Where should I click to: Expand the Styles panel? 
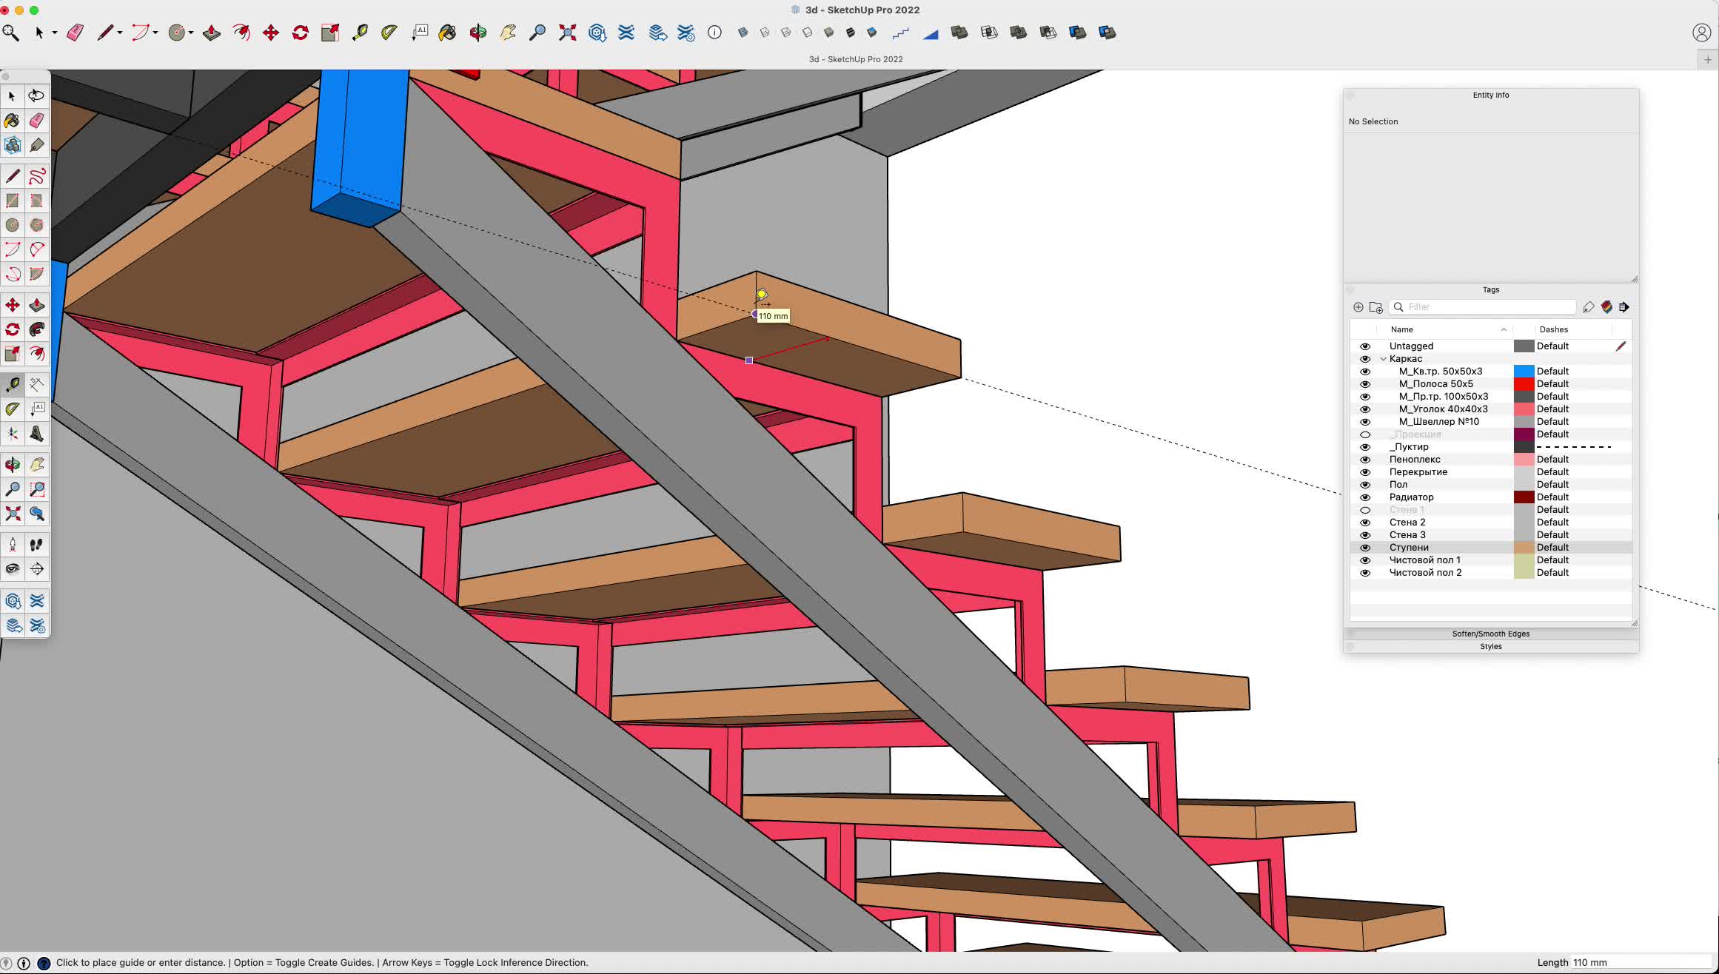1490,646
